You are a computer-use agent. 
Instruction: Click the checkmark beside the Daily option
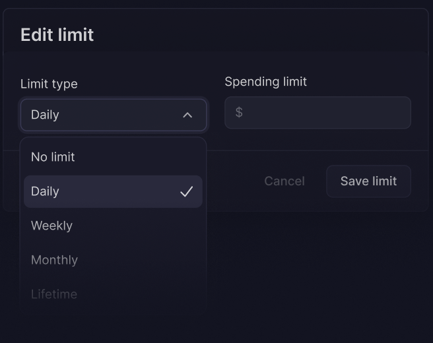(186, 191)
